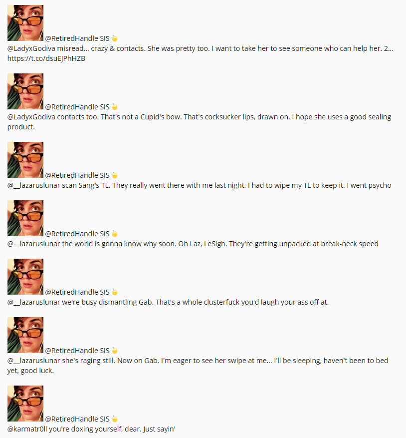Click the emoji after SIS on the 'scan Sang's TL' tweet
The image size is (406, 438).
pyautogui.click(x=115, y=175)
